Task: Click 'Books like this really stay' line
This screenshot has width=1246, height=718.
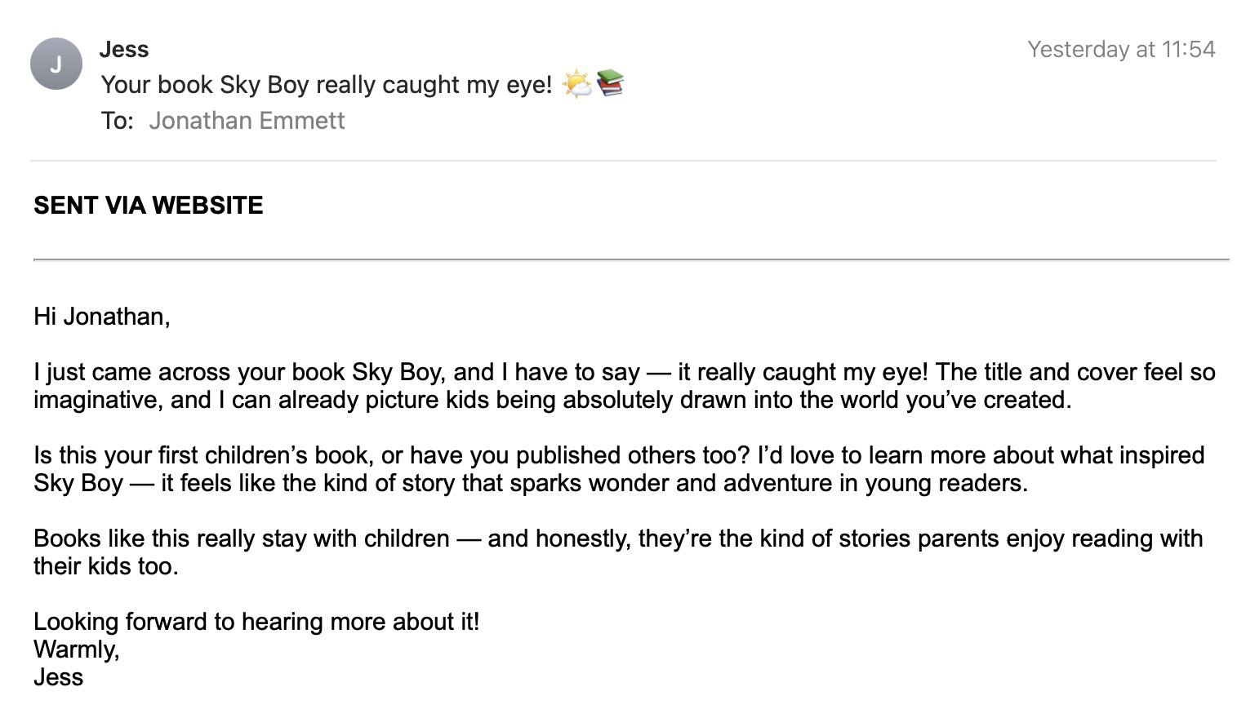Action: (618, 538)
